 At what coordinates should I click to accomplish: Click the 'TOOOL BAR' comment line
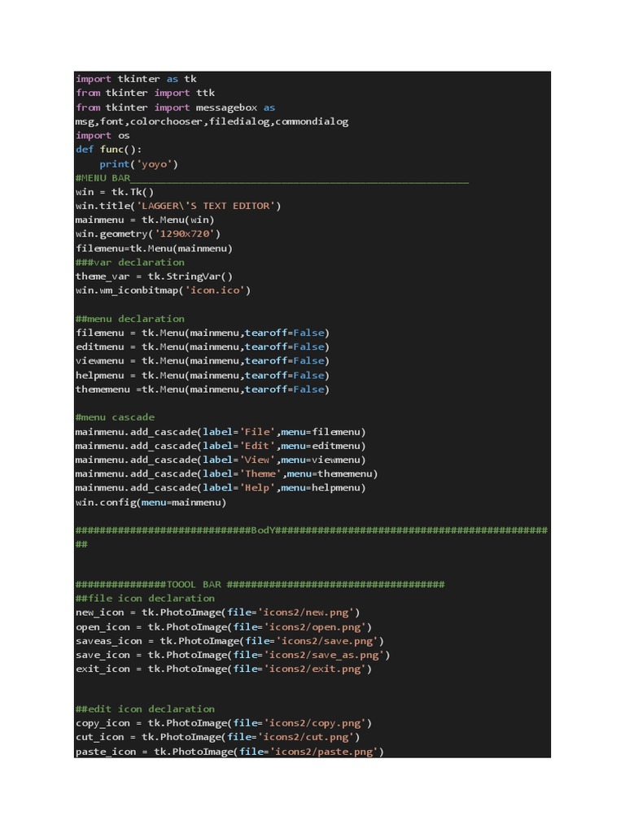pos(260,584)
